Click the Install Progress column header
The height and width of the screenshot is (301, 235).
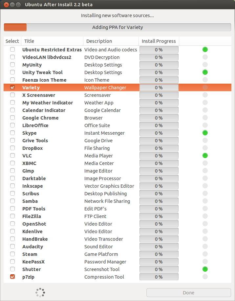point(159,41)
